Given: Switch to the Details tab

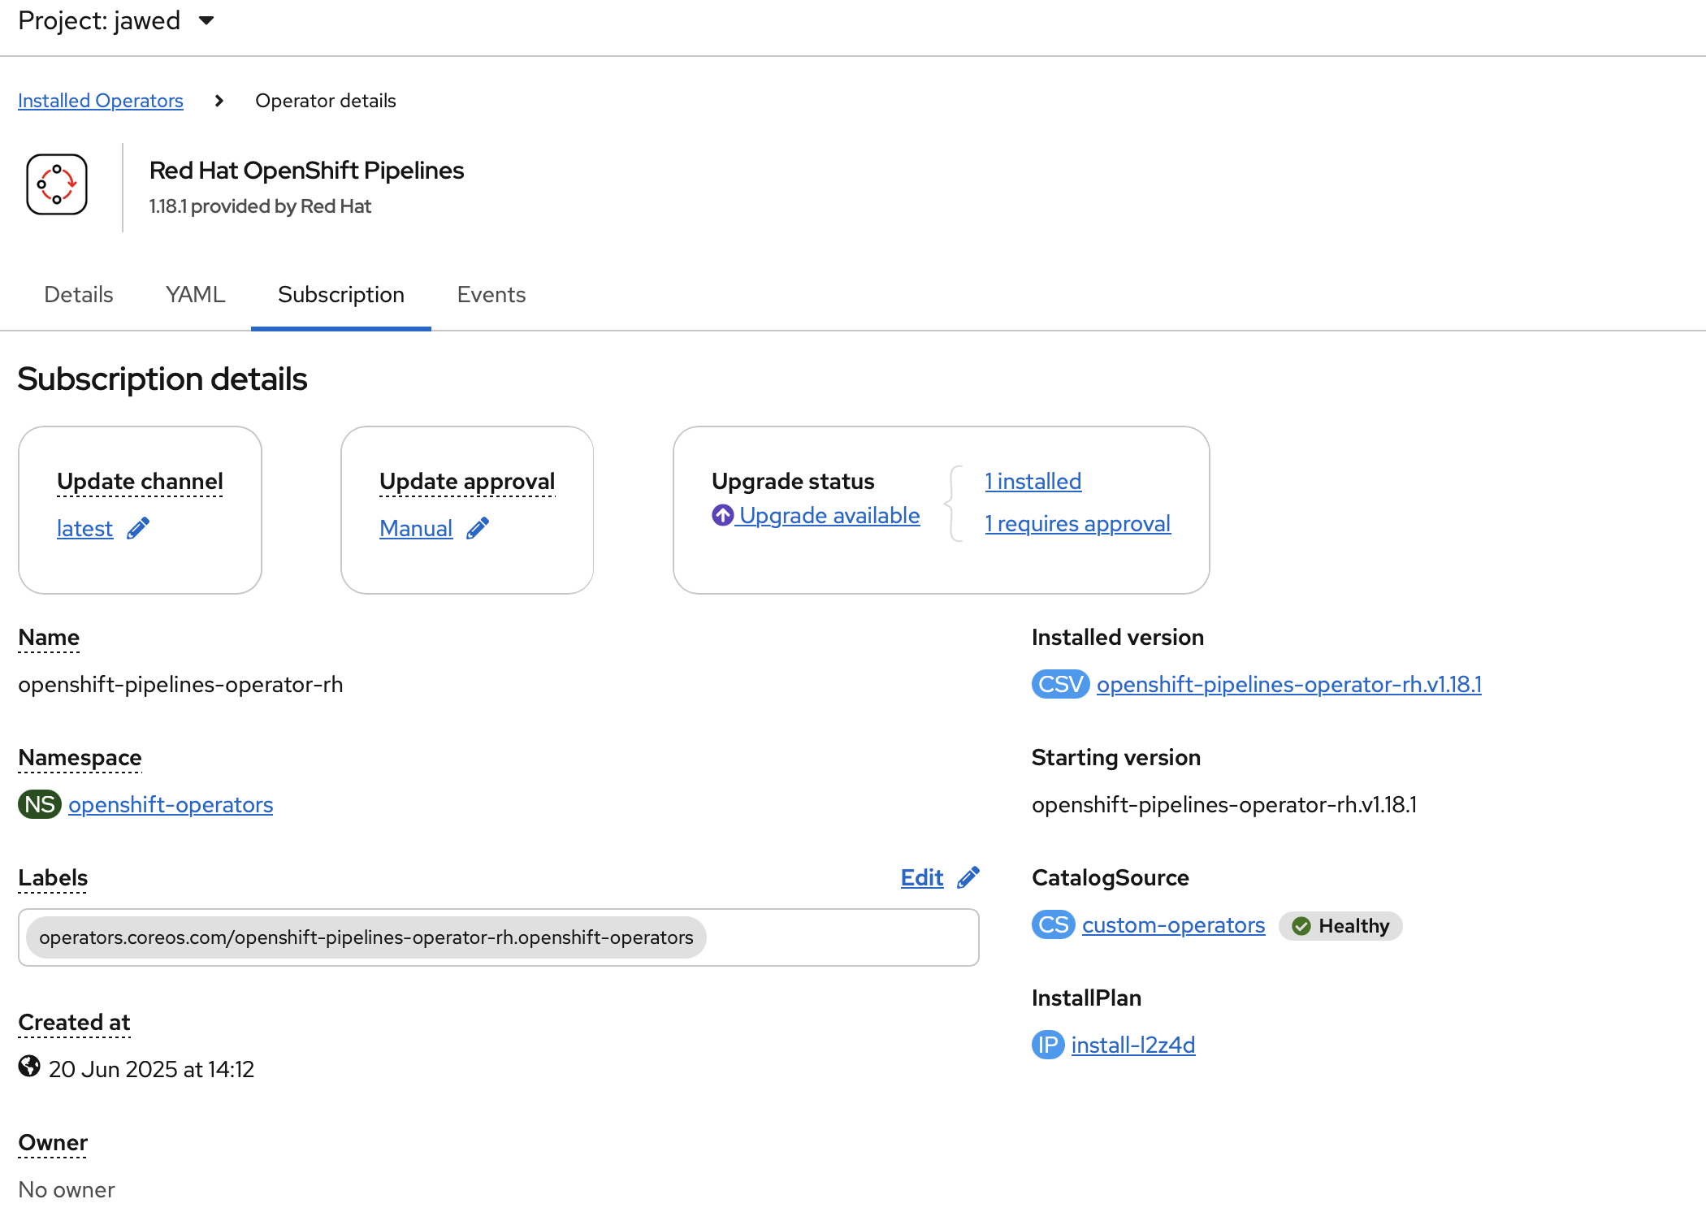Looking at the screenshot, I should tap(79, 295).
